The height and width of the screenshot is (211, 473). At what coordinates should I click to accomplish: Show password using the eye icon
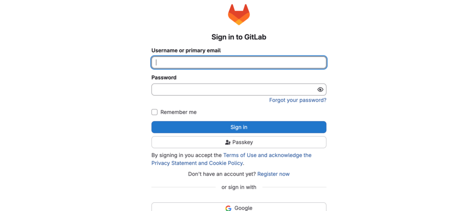[320, 90]
